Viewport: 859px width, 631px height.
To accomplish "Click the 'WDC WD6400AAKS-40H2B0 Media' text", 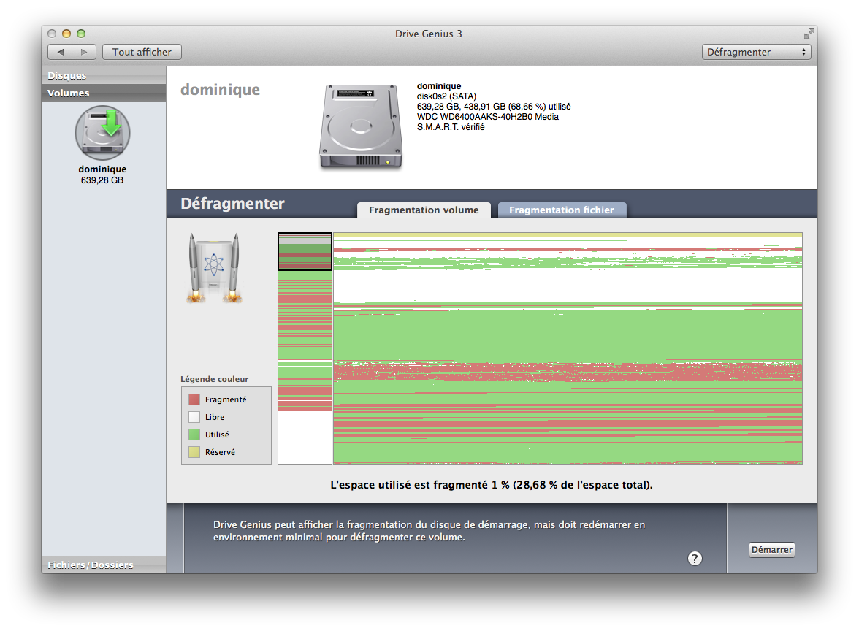I will (488, 117).
